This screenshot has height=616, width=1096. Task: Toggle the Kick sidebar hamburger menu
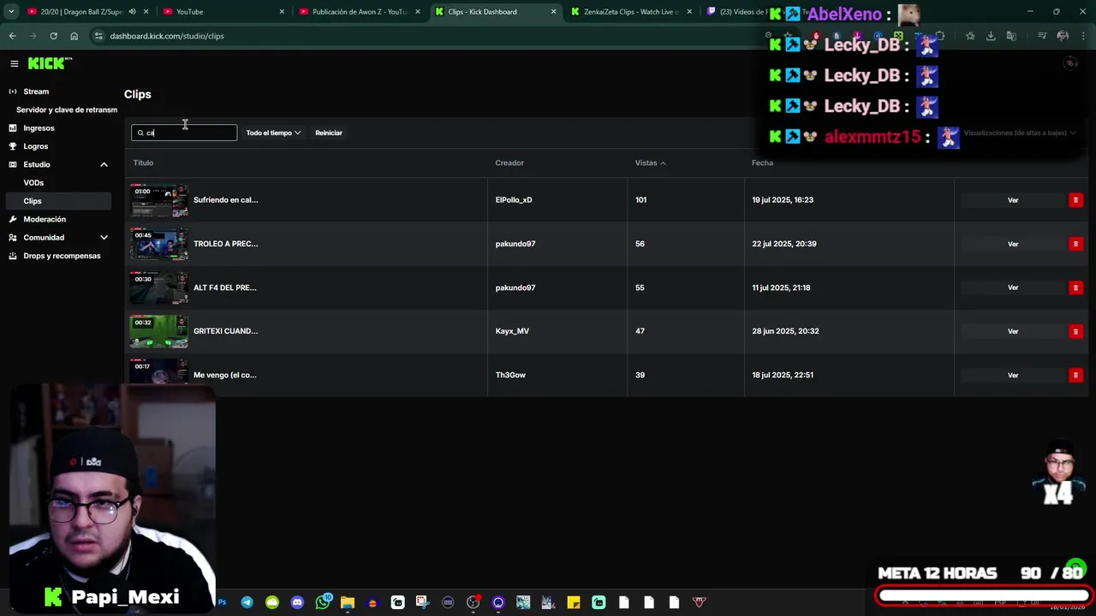15,63
